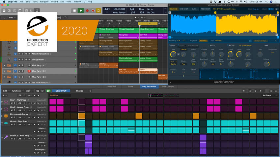The image size is (280, 157).
Task: Open the Library inbox icon in control bar
Action: (4, 11)
